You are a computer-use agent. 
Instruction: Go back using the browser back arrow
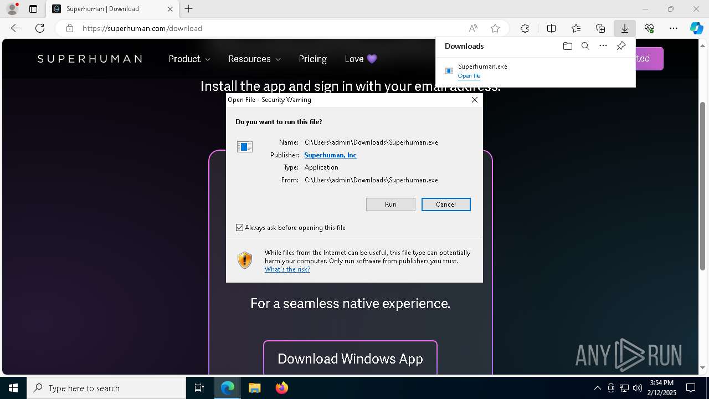point(16,28)
